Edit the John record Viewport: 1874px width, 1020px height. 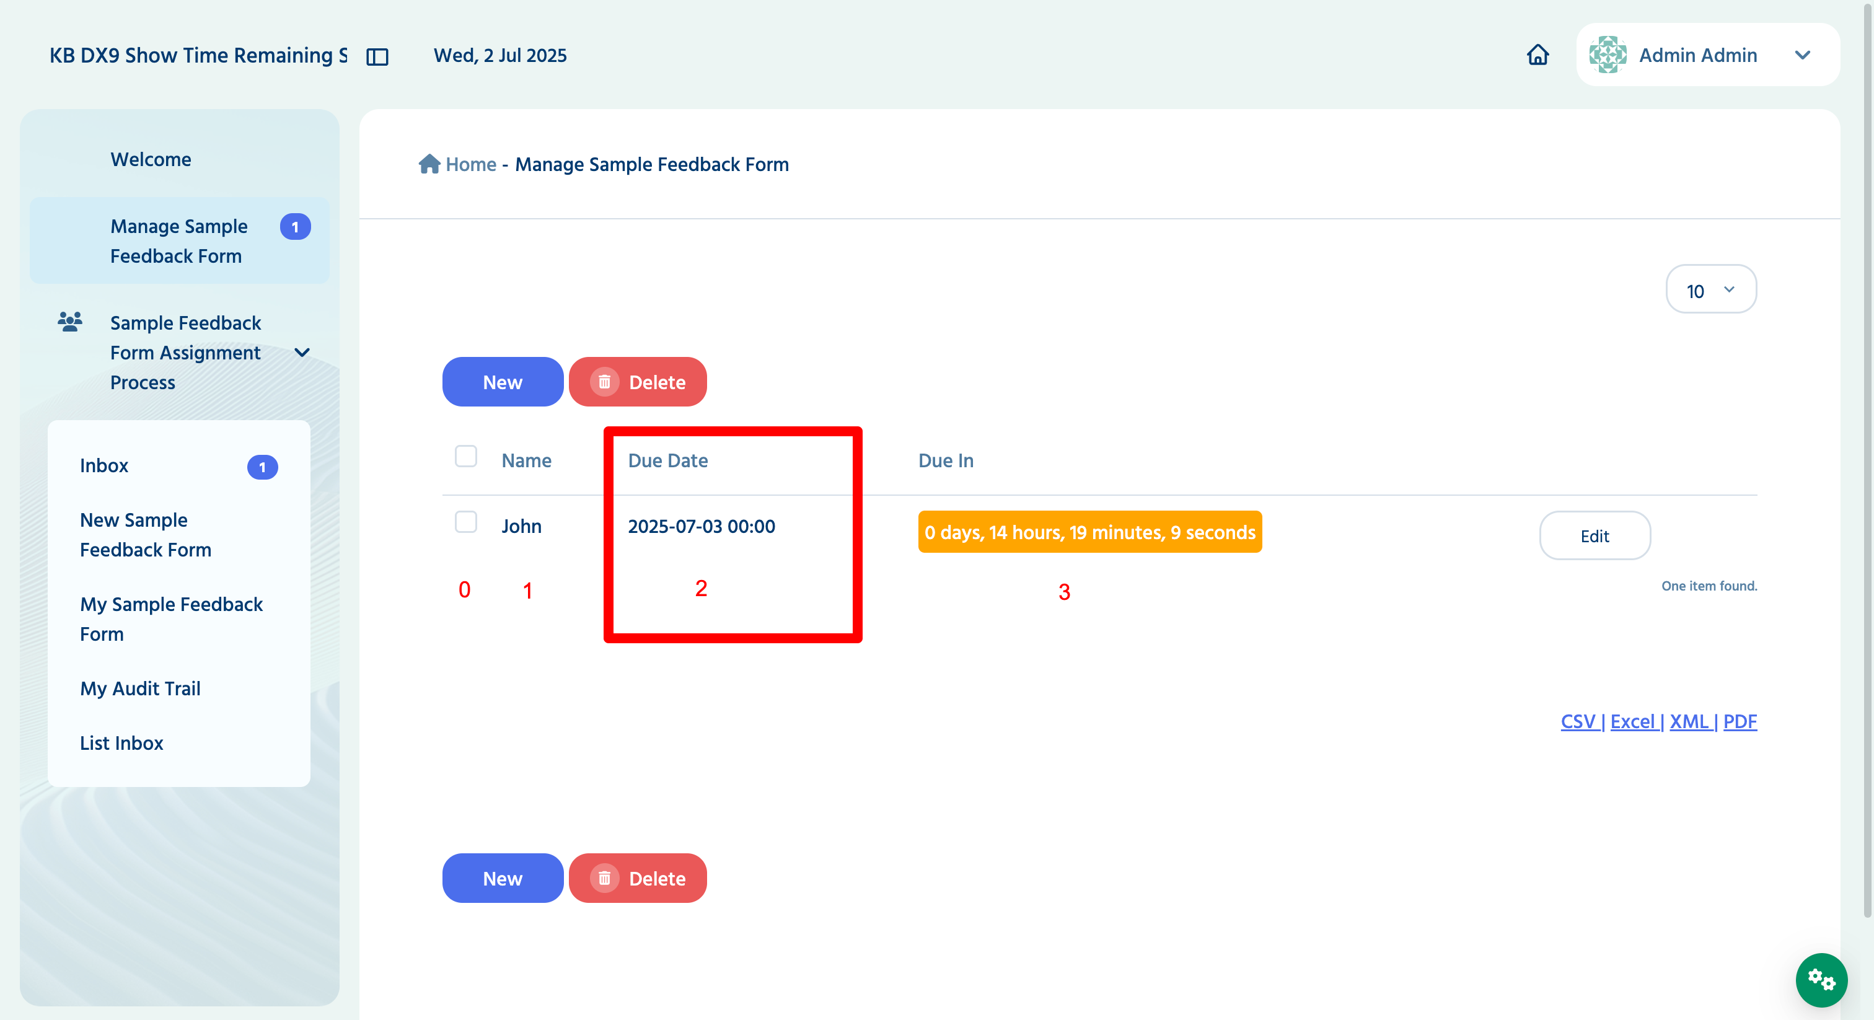coord(1595,535)
